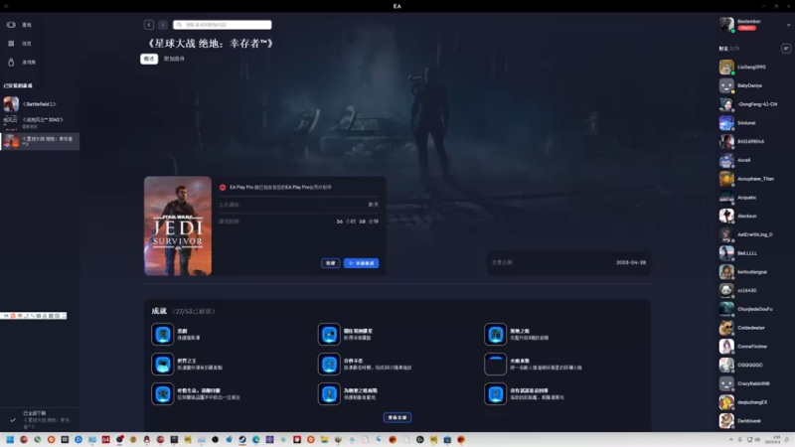The width and height of the screenshot is (795, 447).
Task: Open friend BabyDariya
Action: tap(753, 85)
